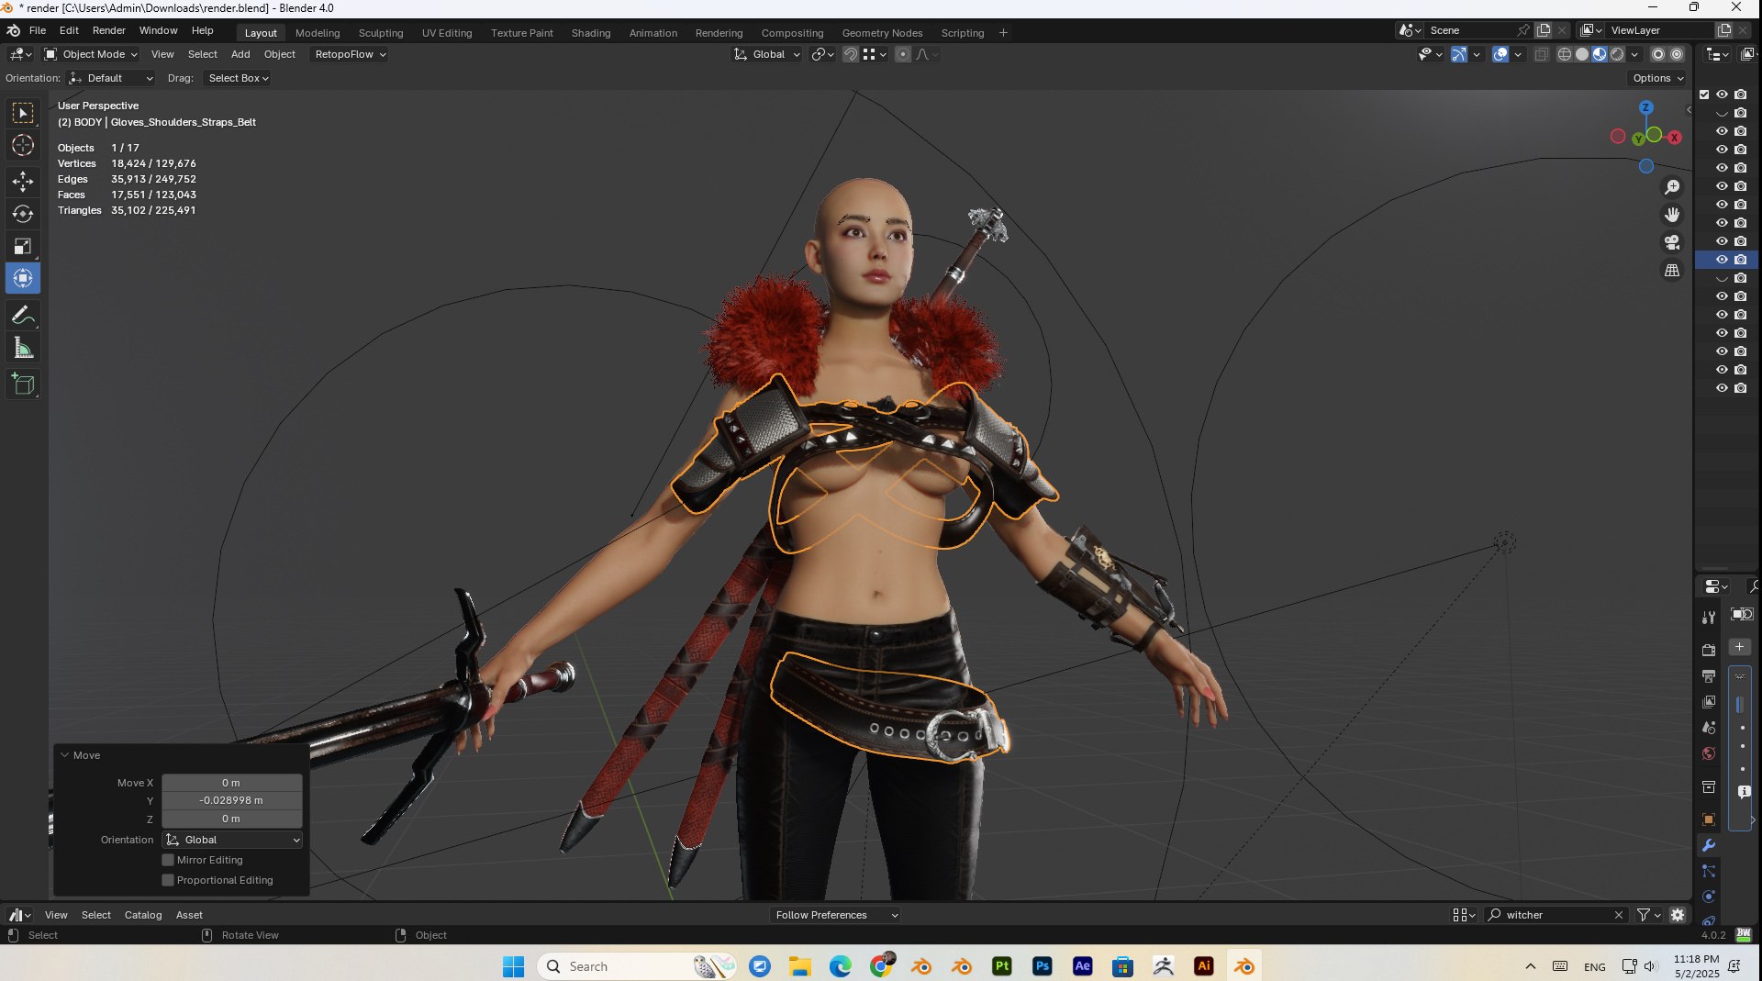
Task: Open Drag Select Box dropdown
Action: tap(238, 78)
